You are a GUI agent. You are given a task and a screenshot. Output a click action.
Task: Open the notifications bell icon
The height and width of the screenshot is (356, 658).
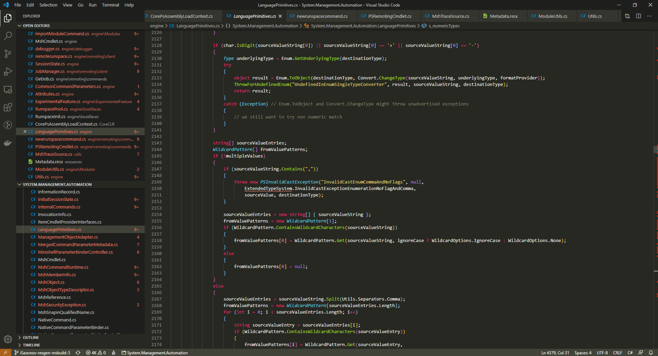click(x=651, y=353)
